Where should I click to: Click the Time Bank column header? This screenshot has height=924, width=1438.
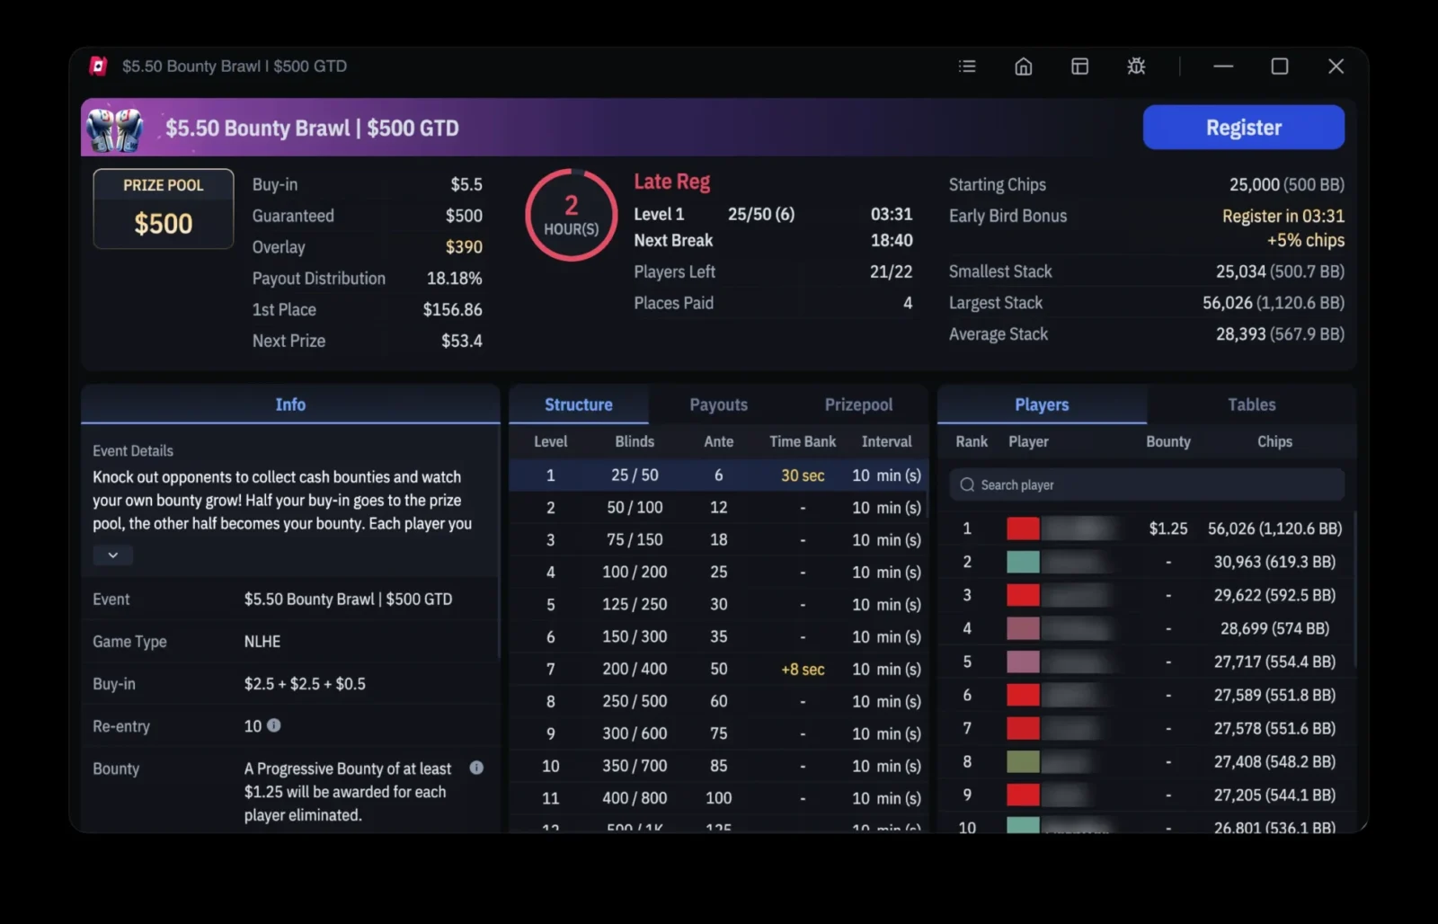click(x=803, y=441)
